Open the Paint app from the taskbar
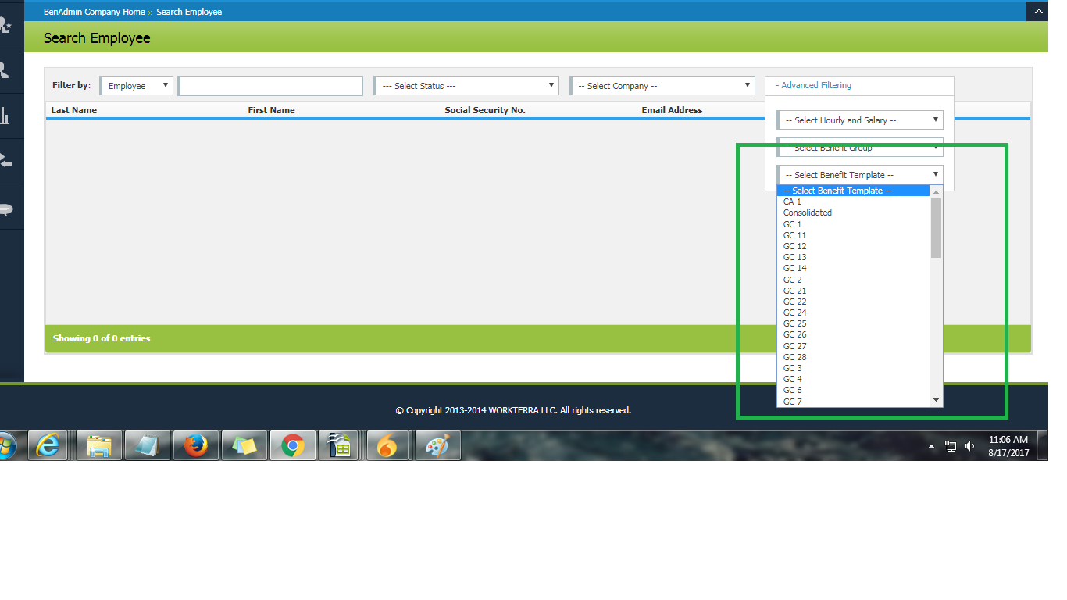Image resolution: width=1067 pixels, height=600 pixels. (x=437, y=445)
